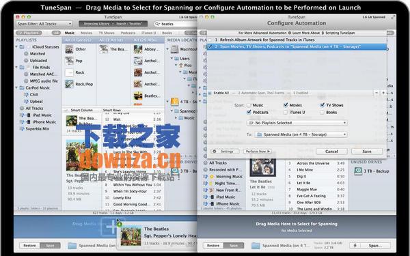This screenshot has width=410, height=256.
Task: Select the Rock/Pop genre artwork
Action: pos(69,84)
